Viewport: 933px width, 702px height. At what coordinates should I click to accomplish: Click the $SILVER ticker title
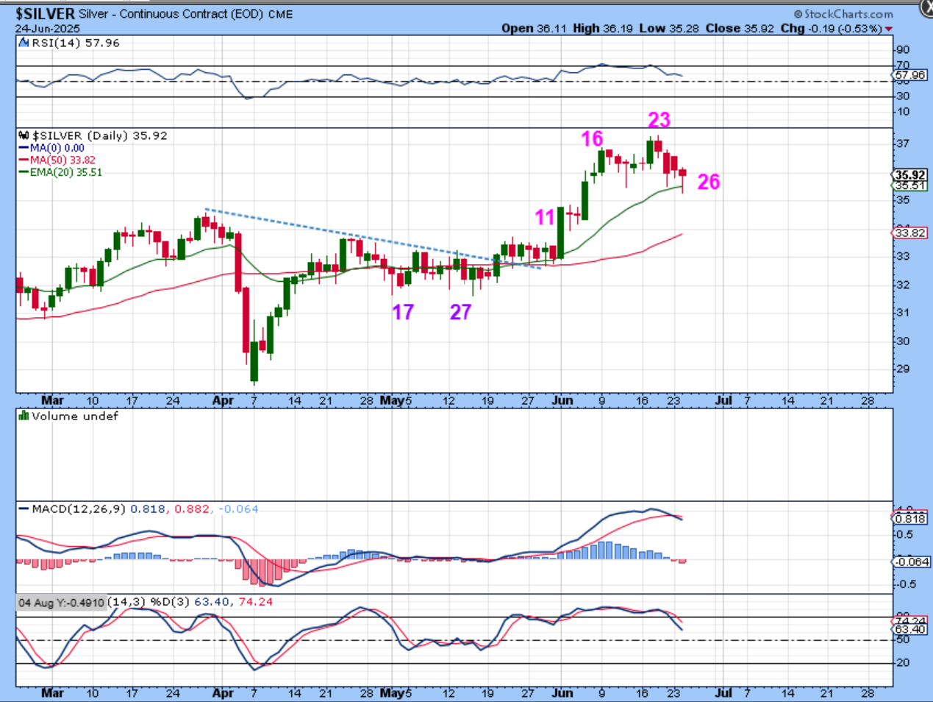click(x=45, y=14)
